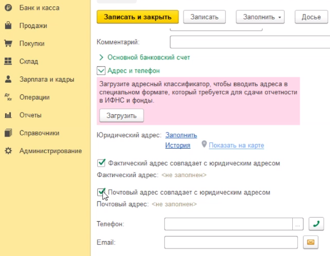Click the person icon for Зарплата и кадры
This screenshot has width=330, height=256.
(8, 79)
